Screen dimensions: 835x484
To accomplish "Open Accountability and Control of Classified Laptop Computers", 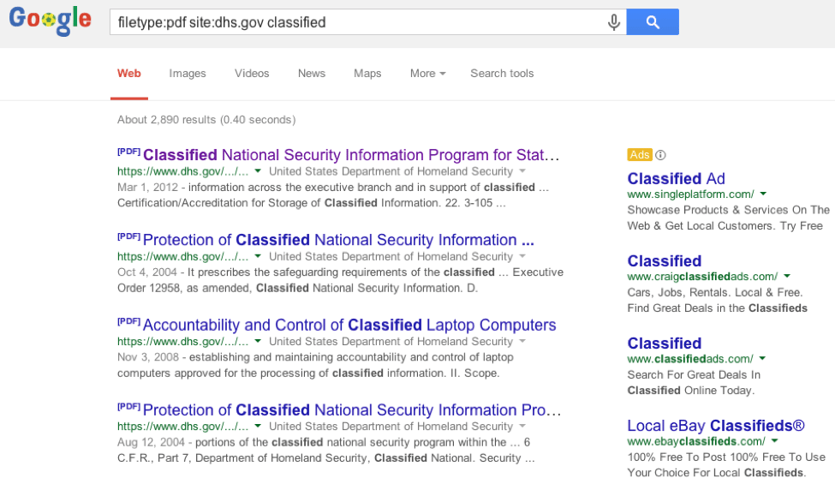I will pos(349,326).
